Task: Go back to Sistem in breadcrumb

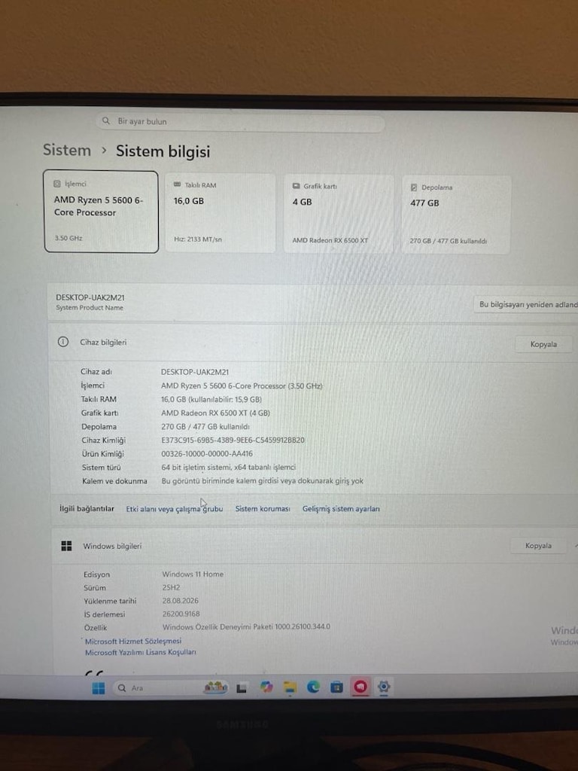Action: [x=67, y=150]
